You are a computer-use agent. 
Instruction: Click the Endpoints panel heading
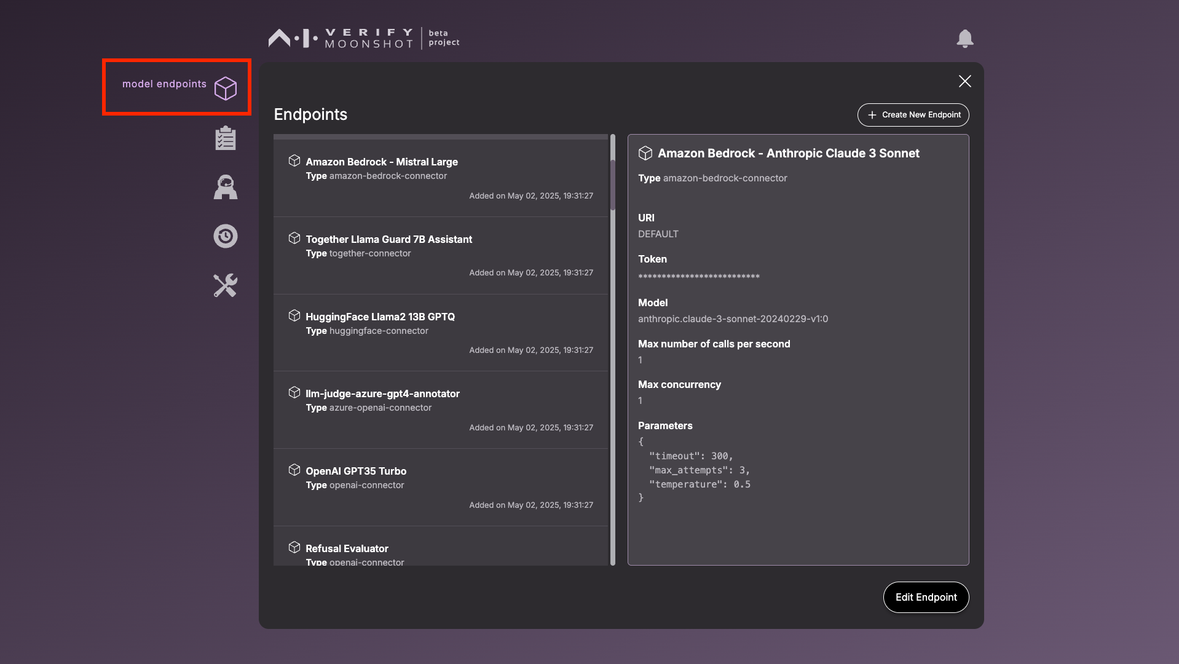tap(310, 115)
